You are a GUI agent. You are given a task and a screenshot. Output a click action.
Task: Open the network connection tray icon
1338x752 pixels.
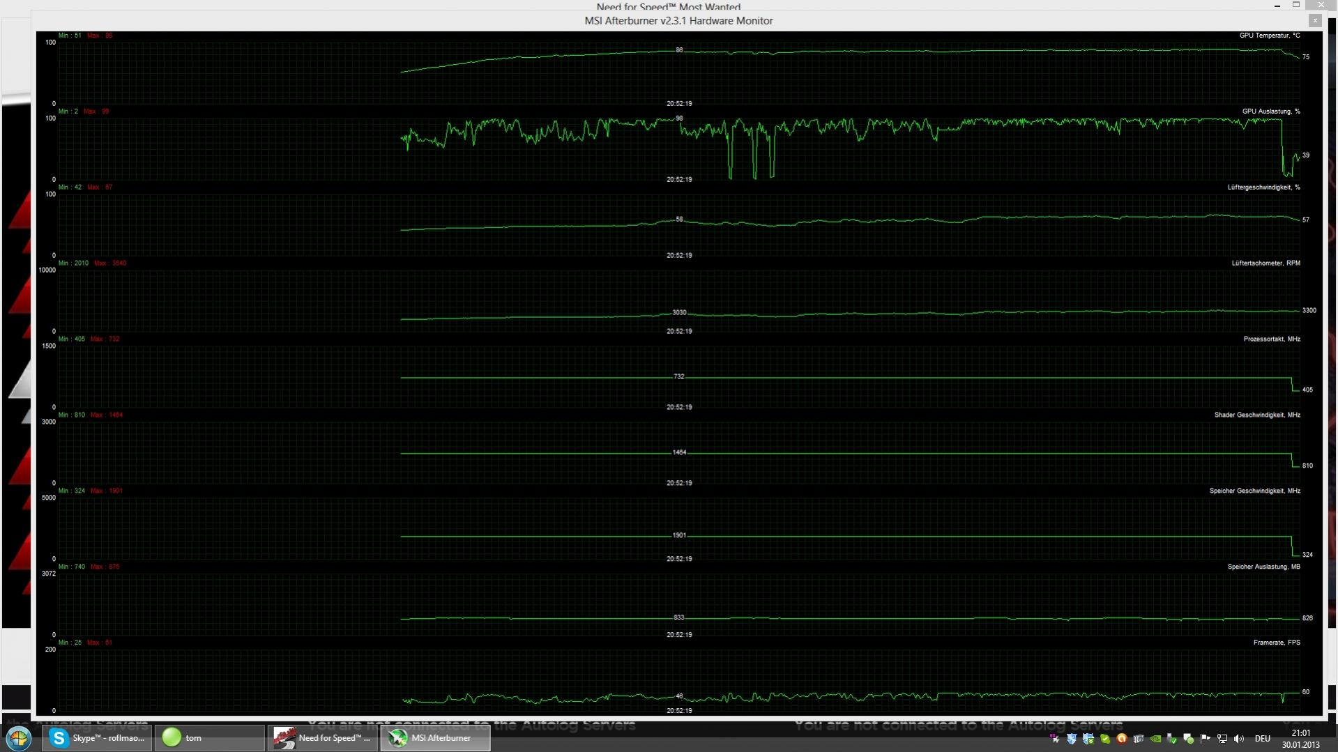(1222, 739)
